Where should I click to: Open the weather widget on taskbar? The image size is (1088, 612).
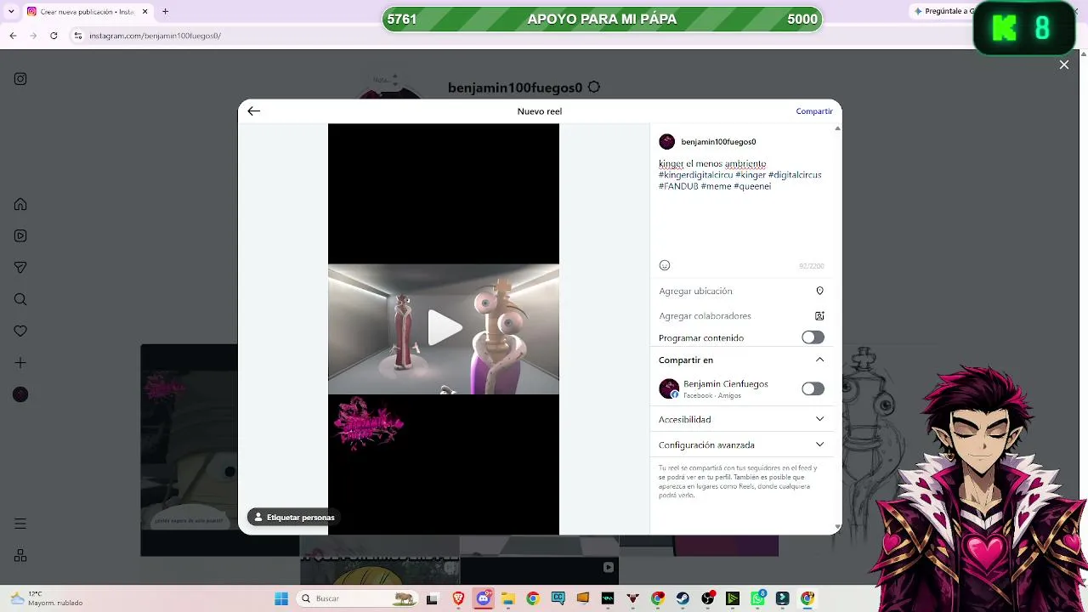pos(47,598)
